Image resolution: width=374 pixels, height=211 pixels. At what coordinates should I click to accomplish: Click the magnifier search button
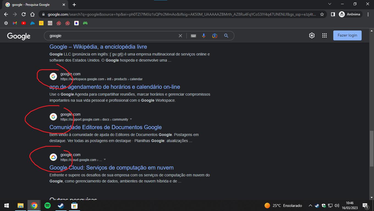coord(226,36)
